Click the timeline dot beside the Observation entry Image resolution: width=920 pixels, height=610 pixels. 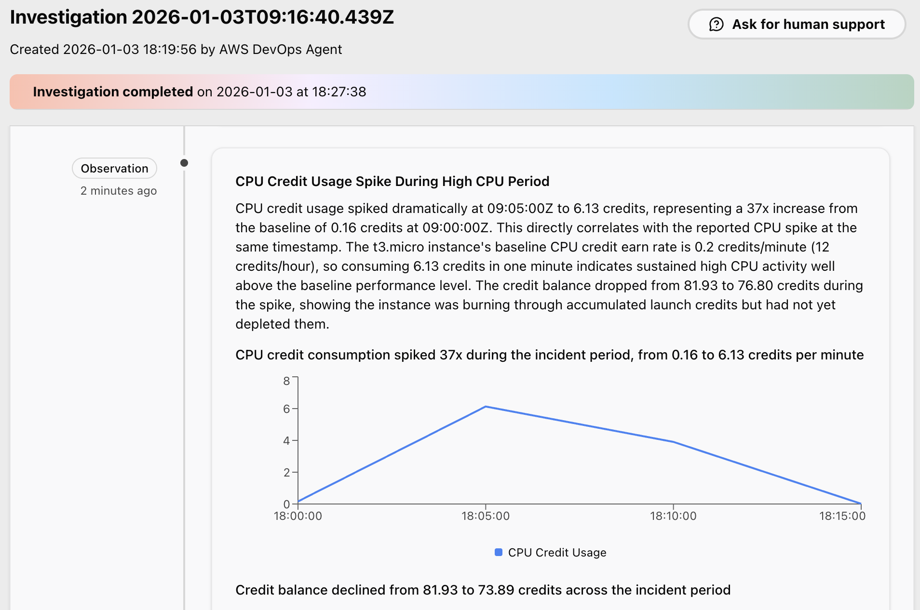[x=184, y=163]
